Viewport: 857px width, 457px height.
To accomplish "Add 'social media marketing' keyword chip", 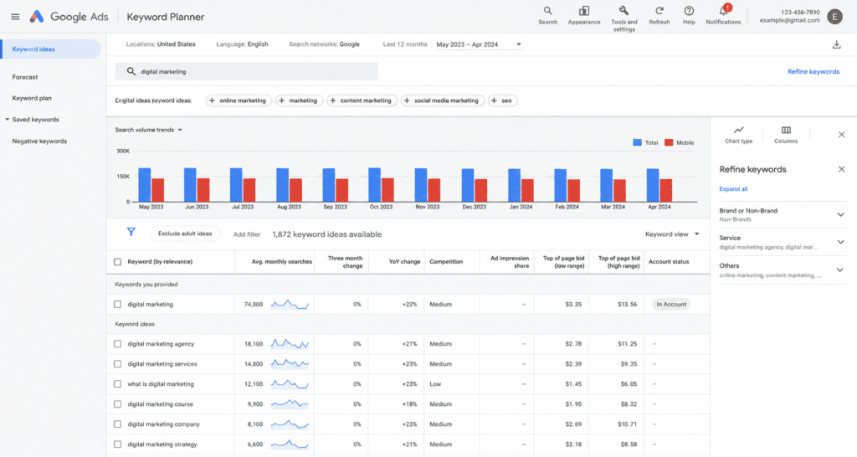I will coord(442,100).
